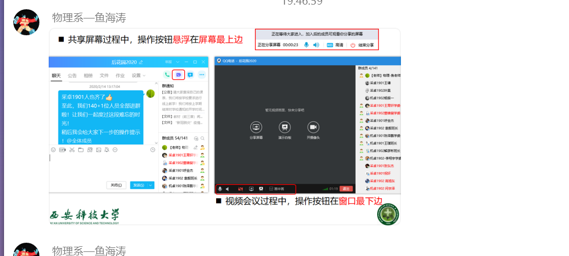Toggle the red camera-off icon in bottom bar
Screen dimensions: 569x256
pos(240,189)
